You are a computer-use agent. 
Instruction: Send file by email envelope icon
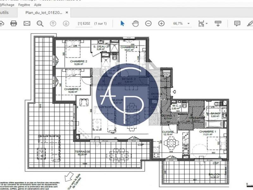click(x=27, y=23)
